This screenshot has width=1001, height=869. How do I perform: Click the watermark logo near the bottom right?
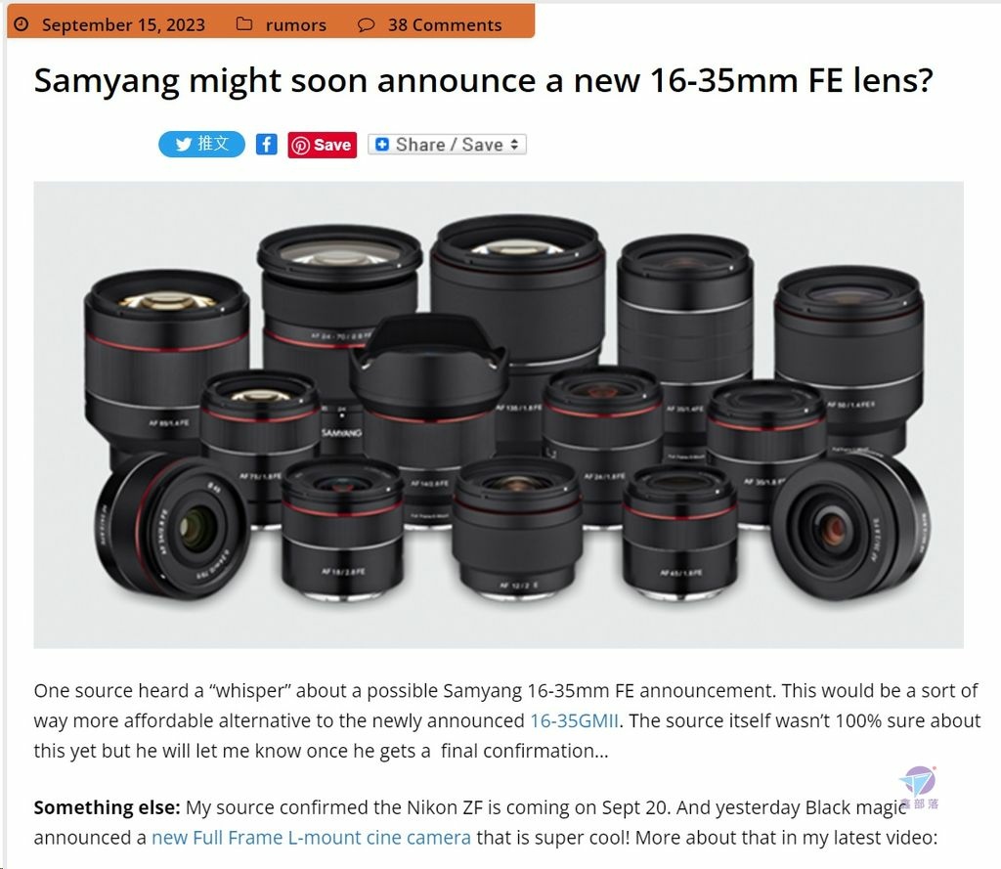pos(919,787)
